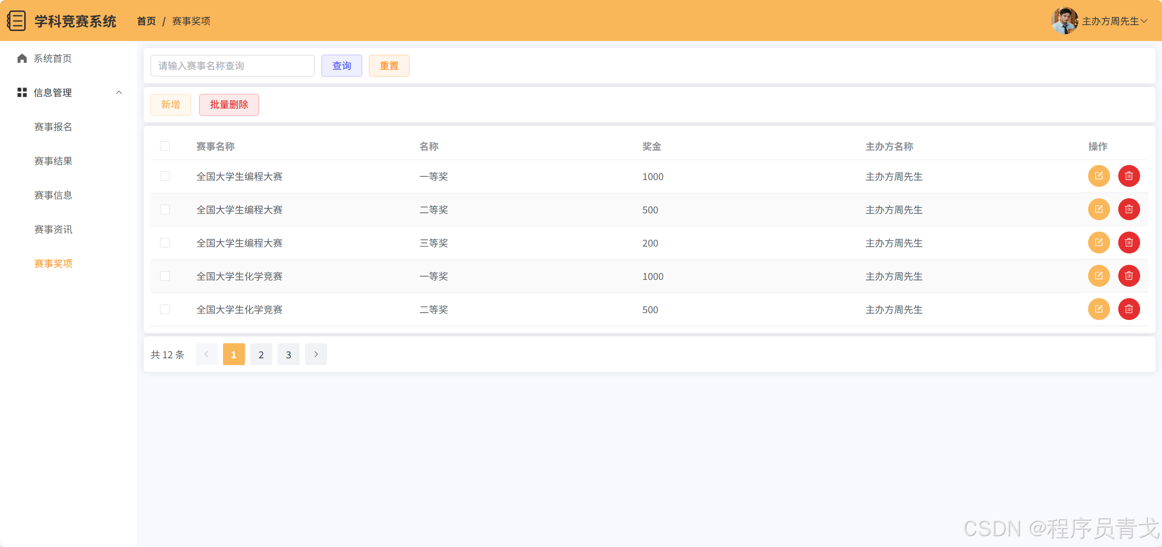1162x547 pixels.
Task: Open 赛事资讯 in sidebar
Action: coord(53,229)
